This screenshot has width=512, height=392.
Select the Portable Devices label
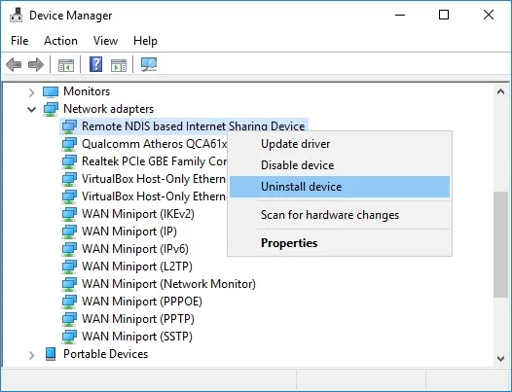click(x=105, y=354)
